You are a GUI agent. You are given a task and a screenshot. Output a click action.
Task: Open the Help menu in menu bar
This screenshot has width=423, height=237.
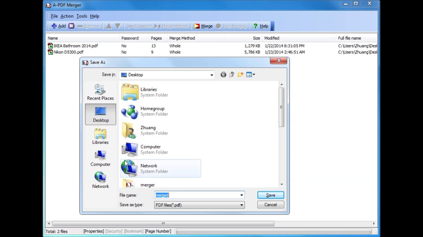pyautogui.click(x=95, y=16)
